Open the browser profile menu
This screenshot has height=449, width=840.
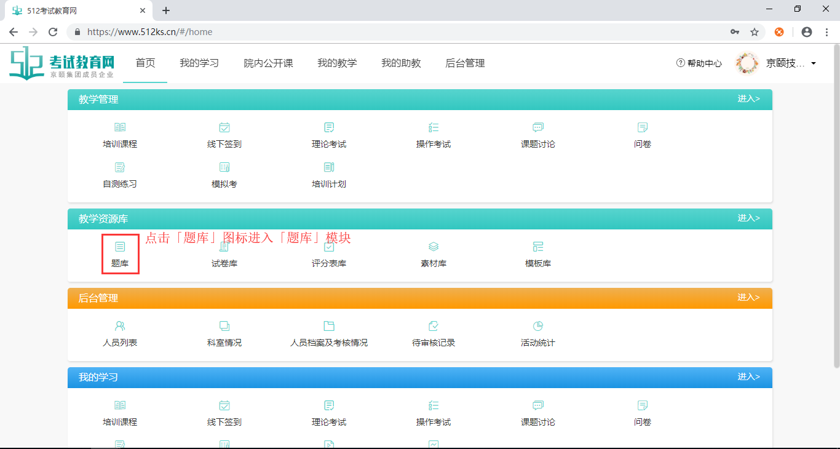tap(806, 31)
